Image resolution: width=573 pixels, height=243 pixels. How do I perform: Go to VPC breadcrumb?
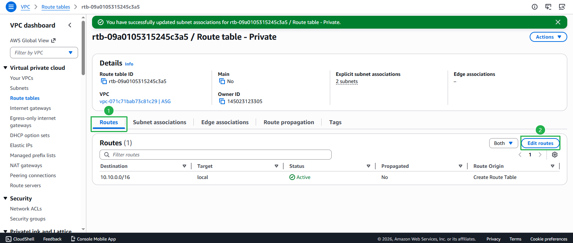point(25,7)
